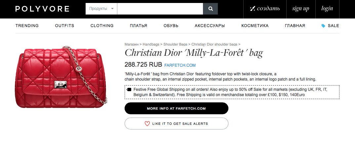355x142 pixels.
Task: Click the login link
Action: [327, 9]
